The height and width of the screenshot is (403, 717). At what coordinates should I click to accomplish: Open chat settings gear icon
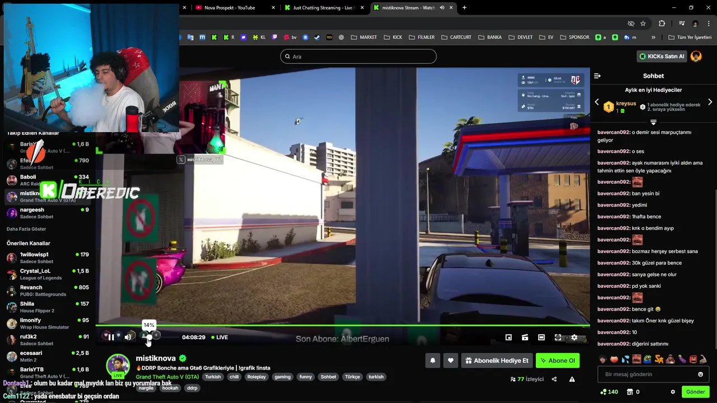pos(673,392)
